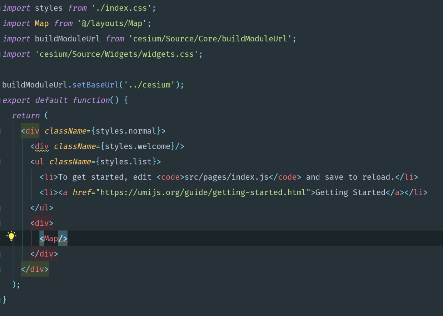
Task: Click the squiggly-underlined 'div' tag
Action: [42, 146]
